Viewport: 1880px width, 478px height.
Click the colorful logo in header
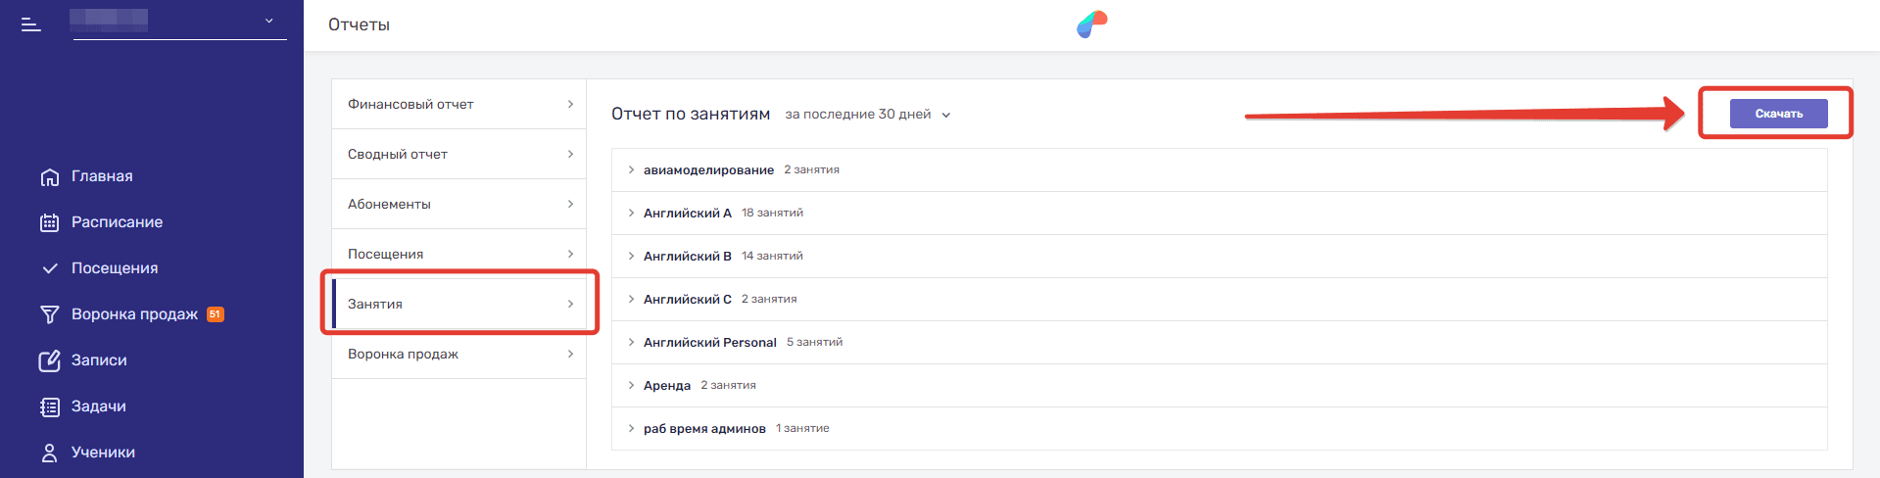click(x=1091, y=24)
